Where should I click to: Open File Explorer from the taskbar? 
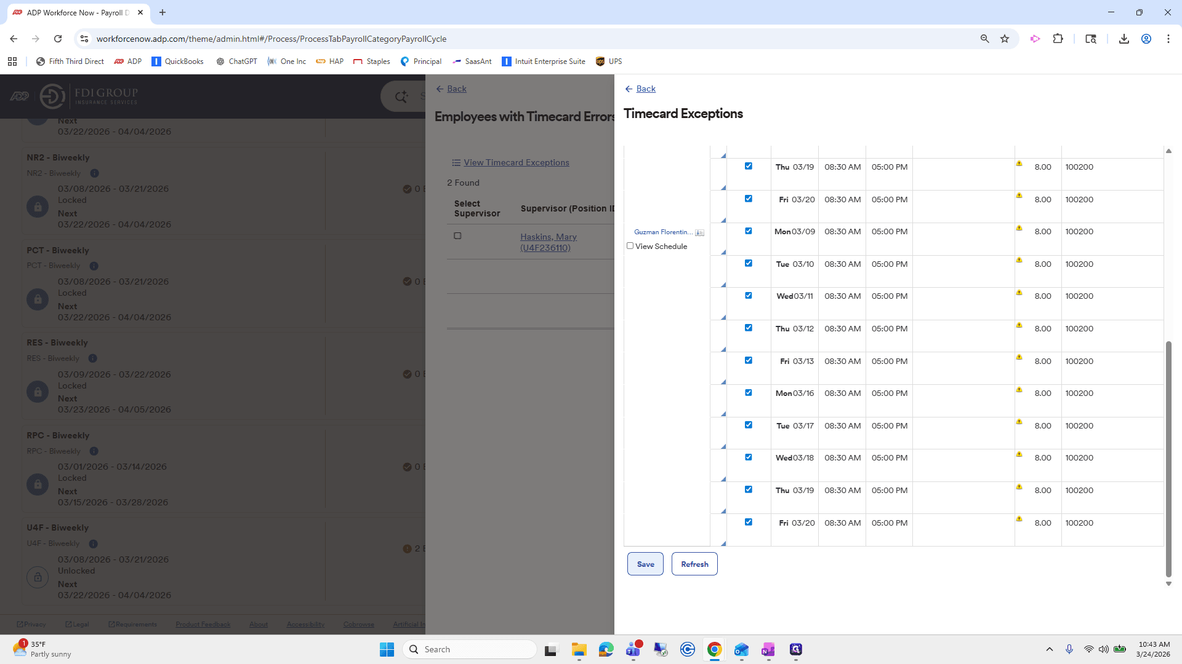tap(579, 649)
